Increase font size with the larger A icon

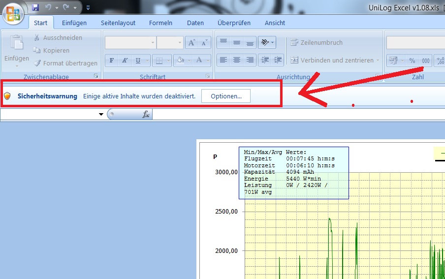point(191,43)
